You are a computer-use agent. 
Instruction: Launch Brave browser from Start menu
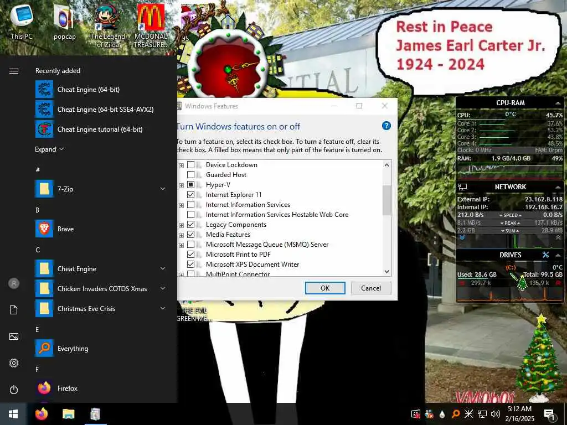[101, 229]
